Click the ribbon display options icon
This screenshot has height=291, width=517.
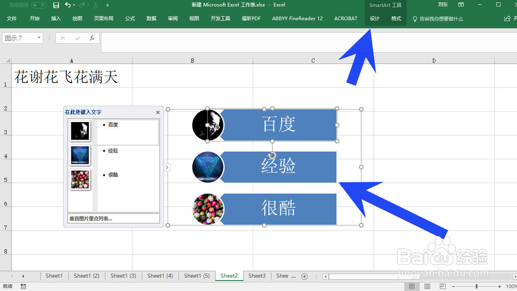pyautogui.click(x=461, y=5)
